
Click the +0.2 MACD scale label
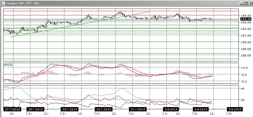pos(244,68)
